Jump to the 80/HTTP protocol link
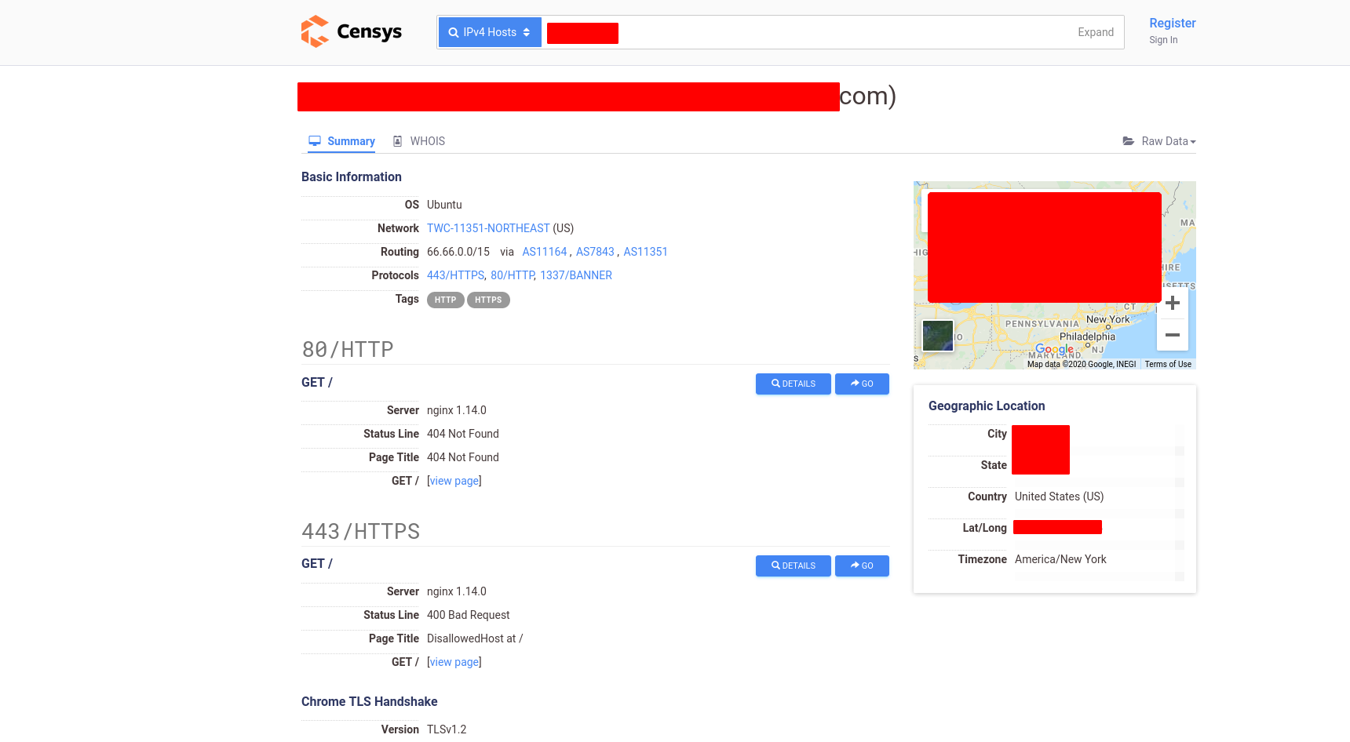Screen dimensions: 1350x742 click(x=513, y=275)
